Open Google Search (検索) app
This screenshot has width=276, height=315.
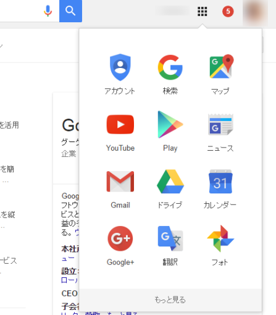(170, 74)
